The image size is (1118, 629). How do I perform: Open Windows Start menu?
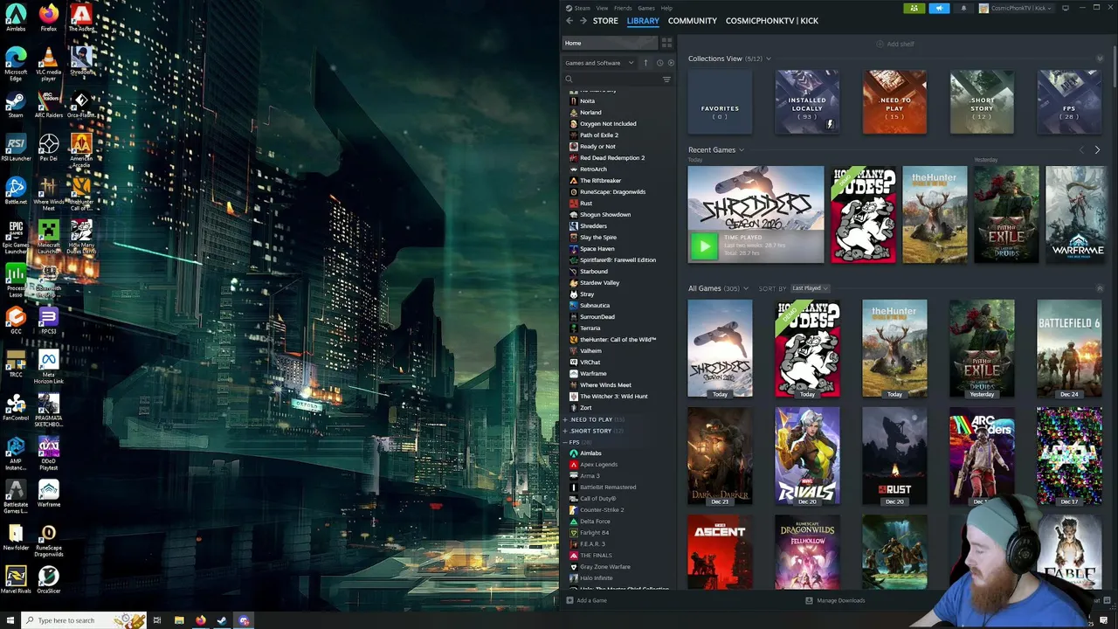pos(9,620)
